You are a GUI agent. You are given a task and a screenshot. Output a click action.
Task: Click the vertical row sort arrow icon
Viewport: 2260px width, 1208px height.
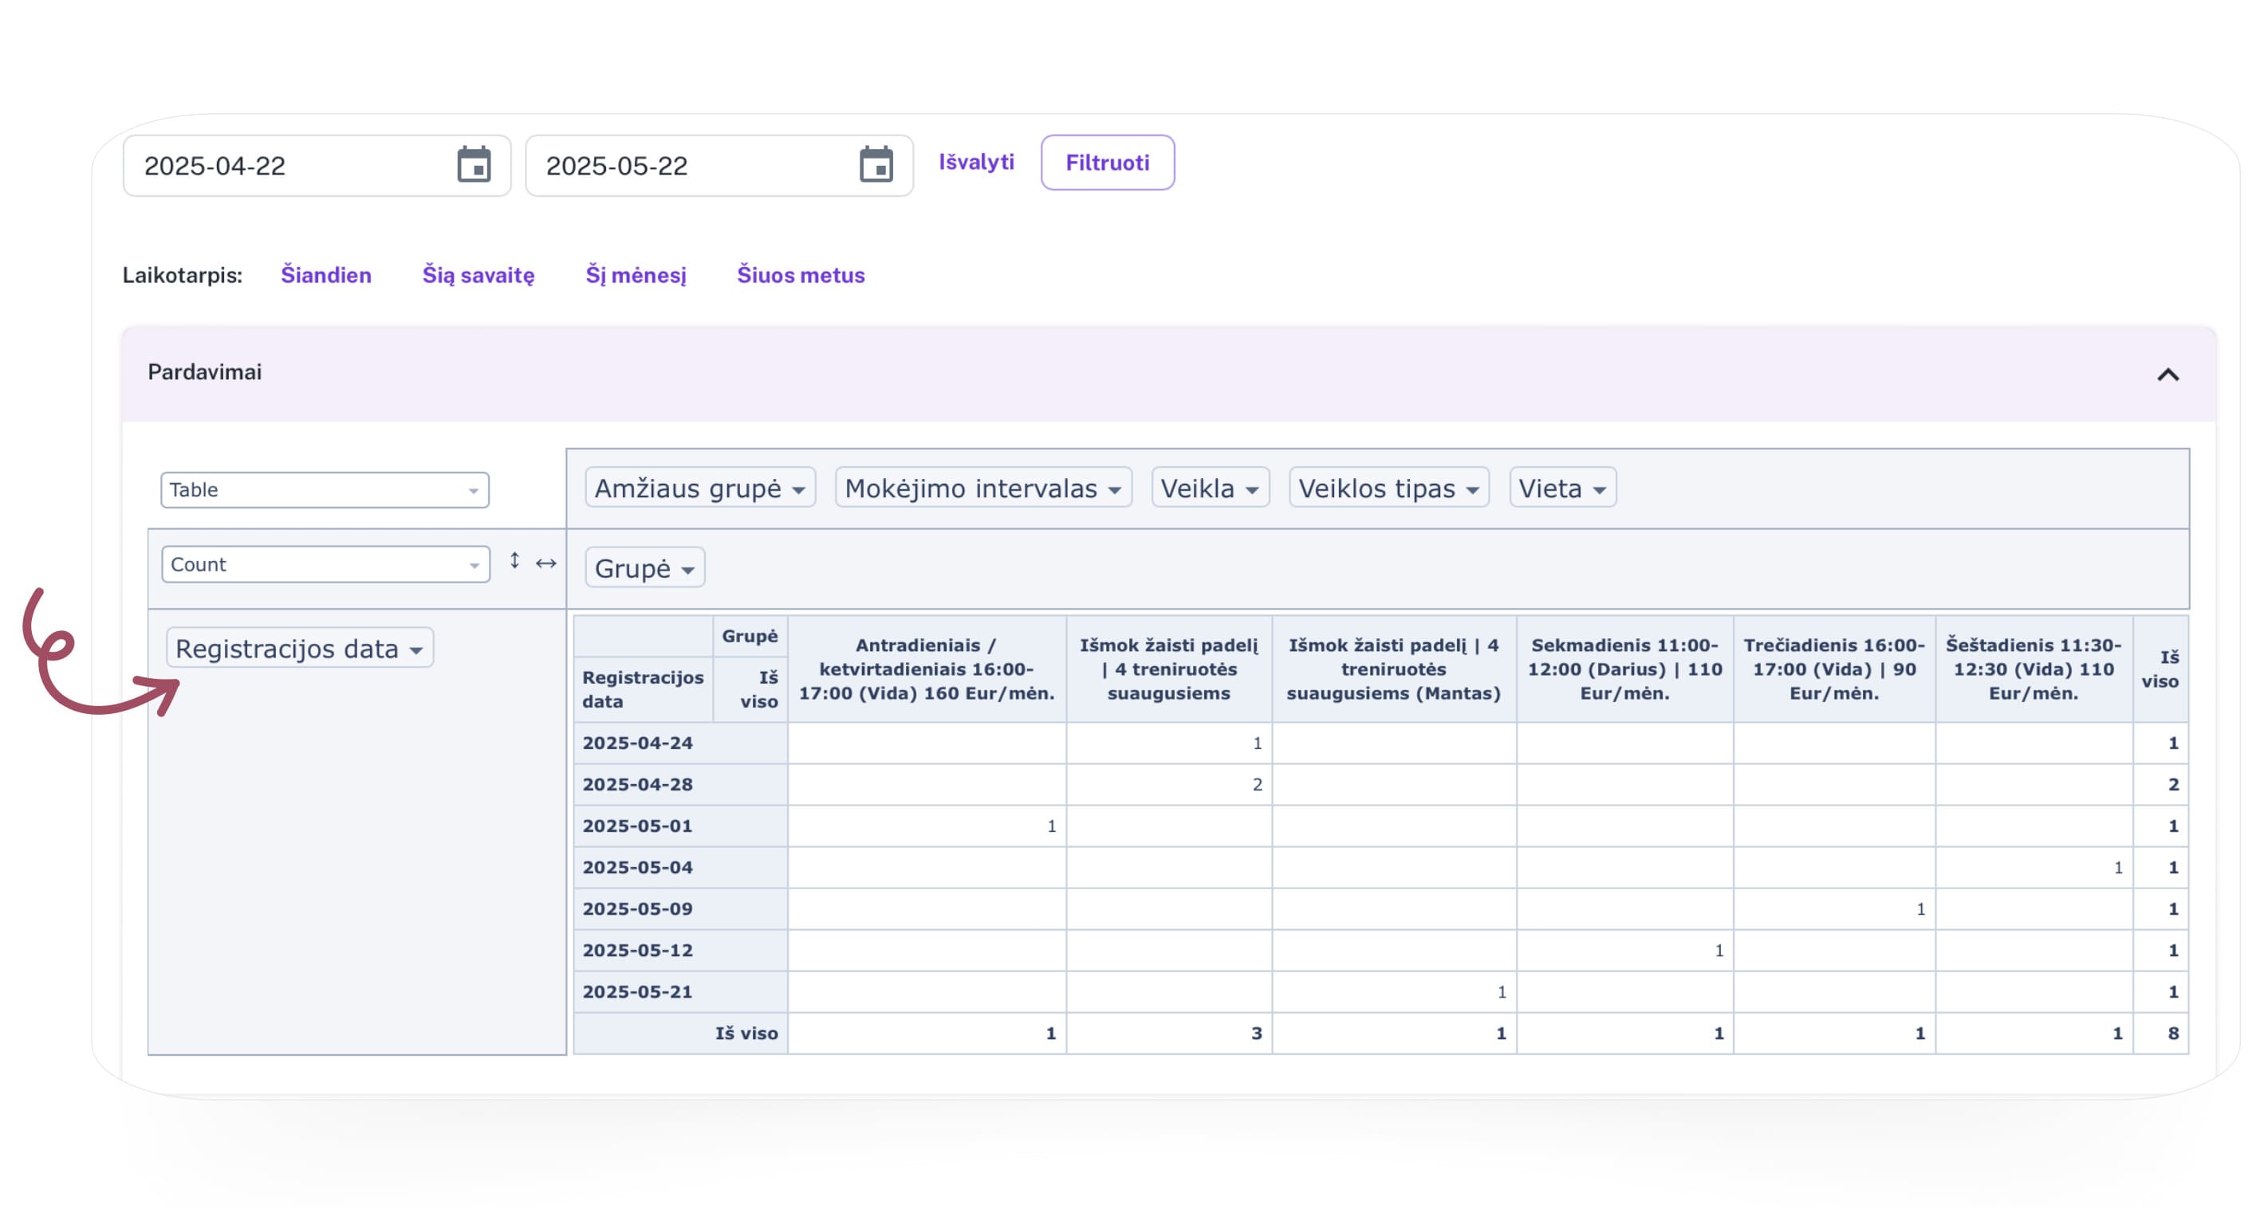click(515, 561)
